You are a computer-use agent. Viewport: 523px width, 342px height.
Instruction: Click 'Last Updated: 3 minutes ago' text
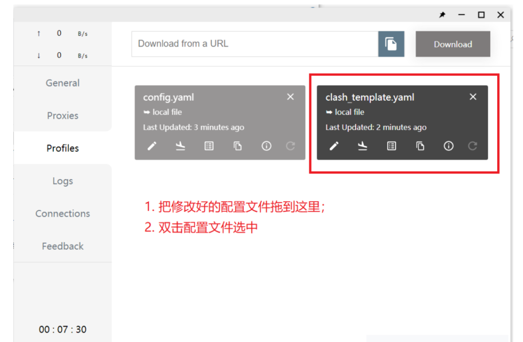coord(194,127)
